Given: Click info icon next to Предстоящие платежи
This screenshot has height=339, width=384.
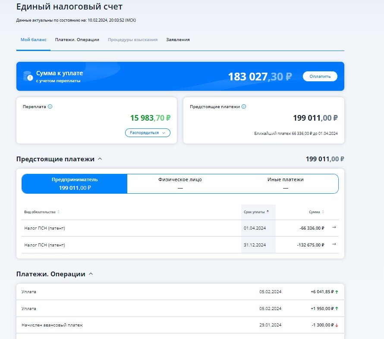Looking at the screenshot, I should (x=244, y=106).
